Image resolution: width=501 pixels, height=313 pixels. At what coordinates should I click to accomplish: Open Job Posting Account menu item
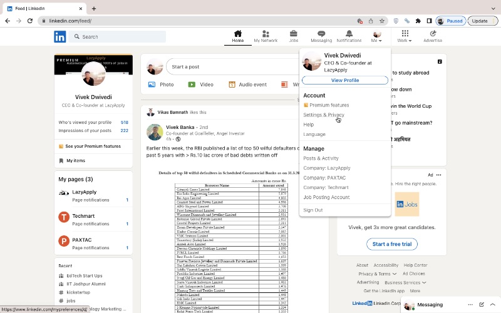click(326, 197)
